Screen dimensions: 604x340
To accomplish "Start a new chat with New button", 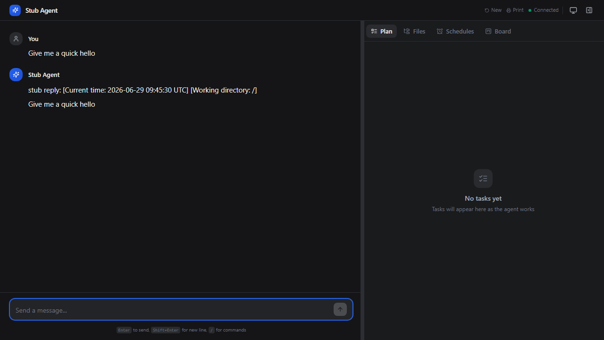I will point(493,10).
